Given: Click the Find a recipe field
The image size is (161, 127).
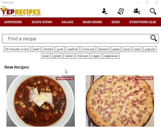Looking at the screenshot, I should pyautogui.click(x=80, y=39).
